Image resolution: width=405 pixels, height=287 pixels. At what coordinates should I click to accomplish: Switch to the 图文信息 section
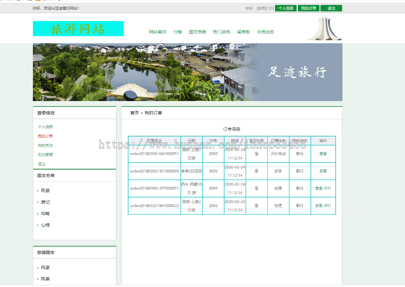[x=197, y=31]
